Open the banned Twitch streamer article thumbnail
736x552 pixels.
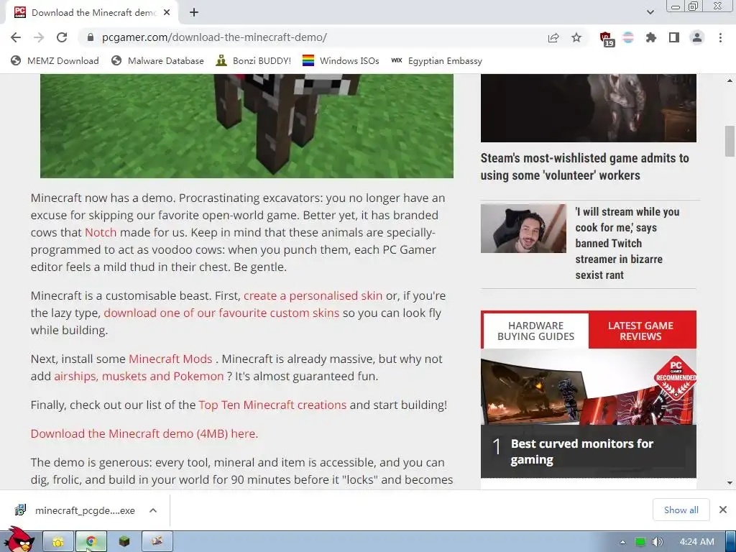tap(523, 229)
